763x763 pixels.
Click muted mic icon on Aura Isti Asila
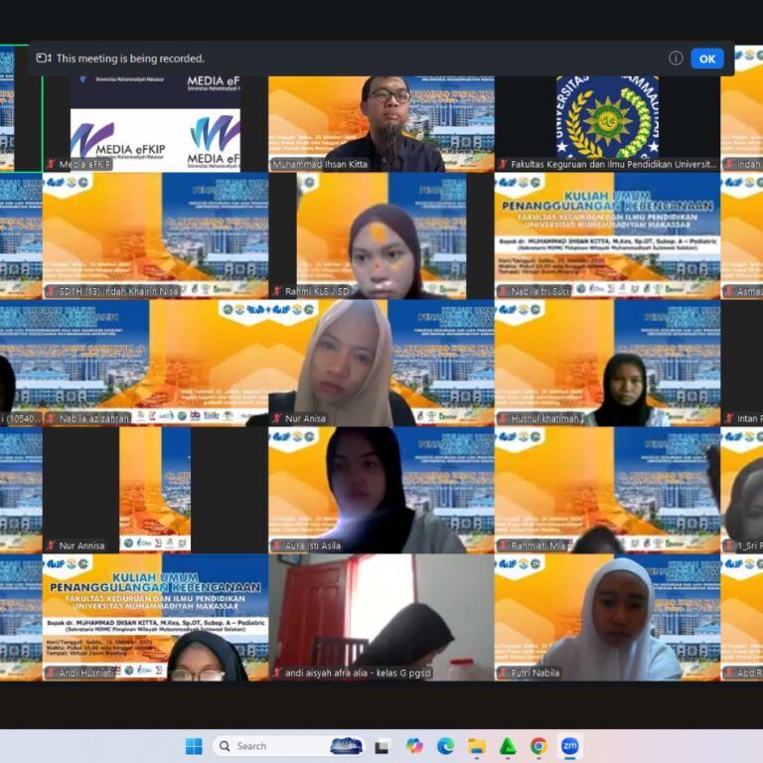coord(277,545)
